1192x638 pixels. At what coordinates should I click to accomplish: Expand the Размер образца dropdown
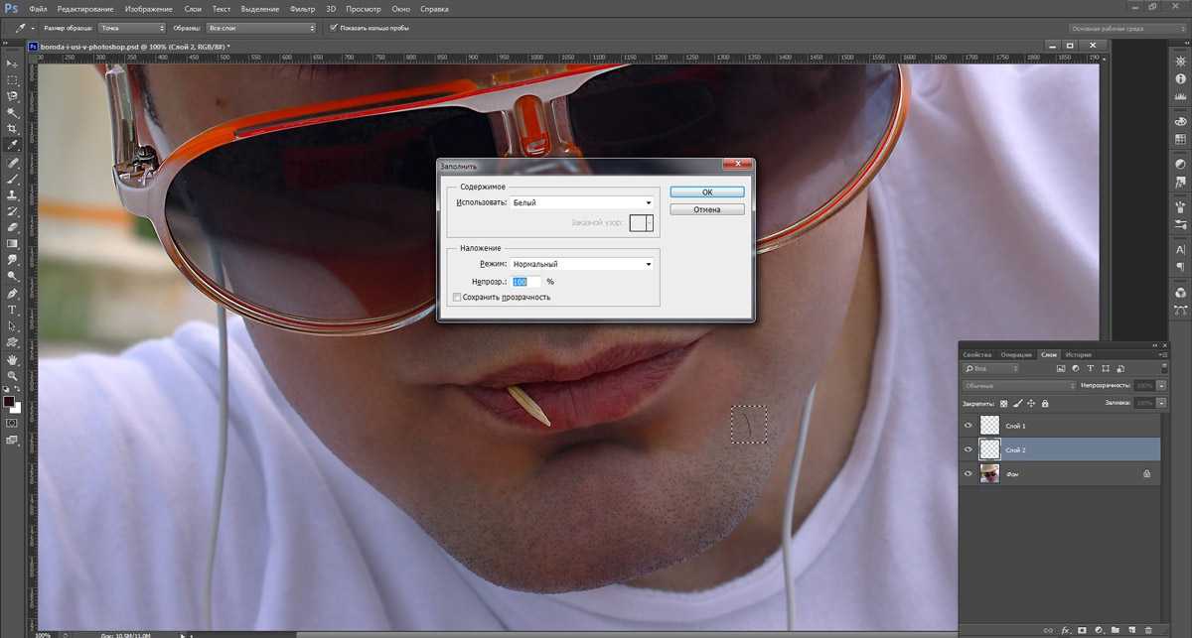tap(133, 28)
